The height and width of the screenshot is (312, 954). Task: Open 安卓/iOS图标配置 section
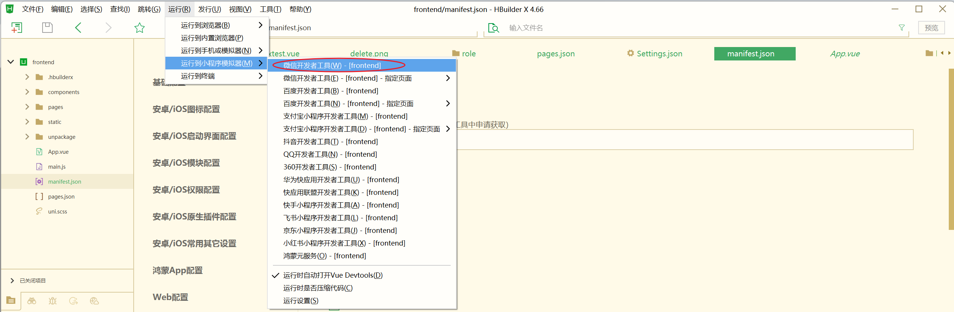(x=186, y=109)
